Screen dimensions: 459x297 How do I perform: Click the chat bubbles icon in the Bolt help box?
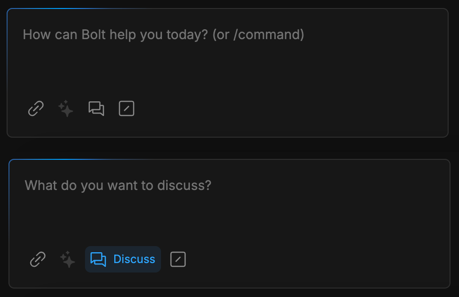point(96,109)
